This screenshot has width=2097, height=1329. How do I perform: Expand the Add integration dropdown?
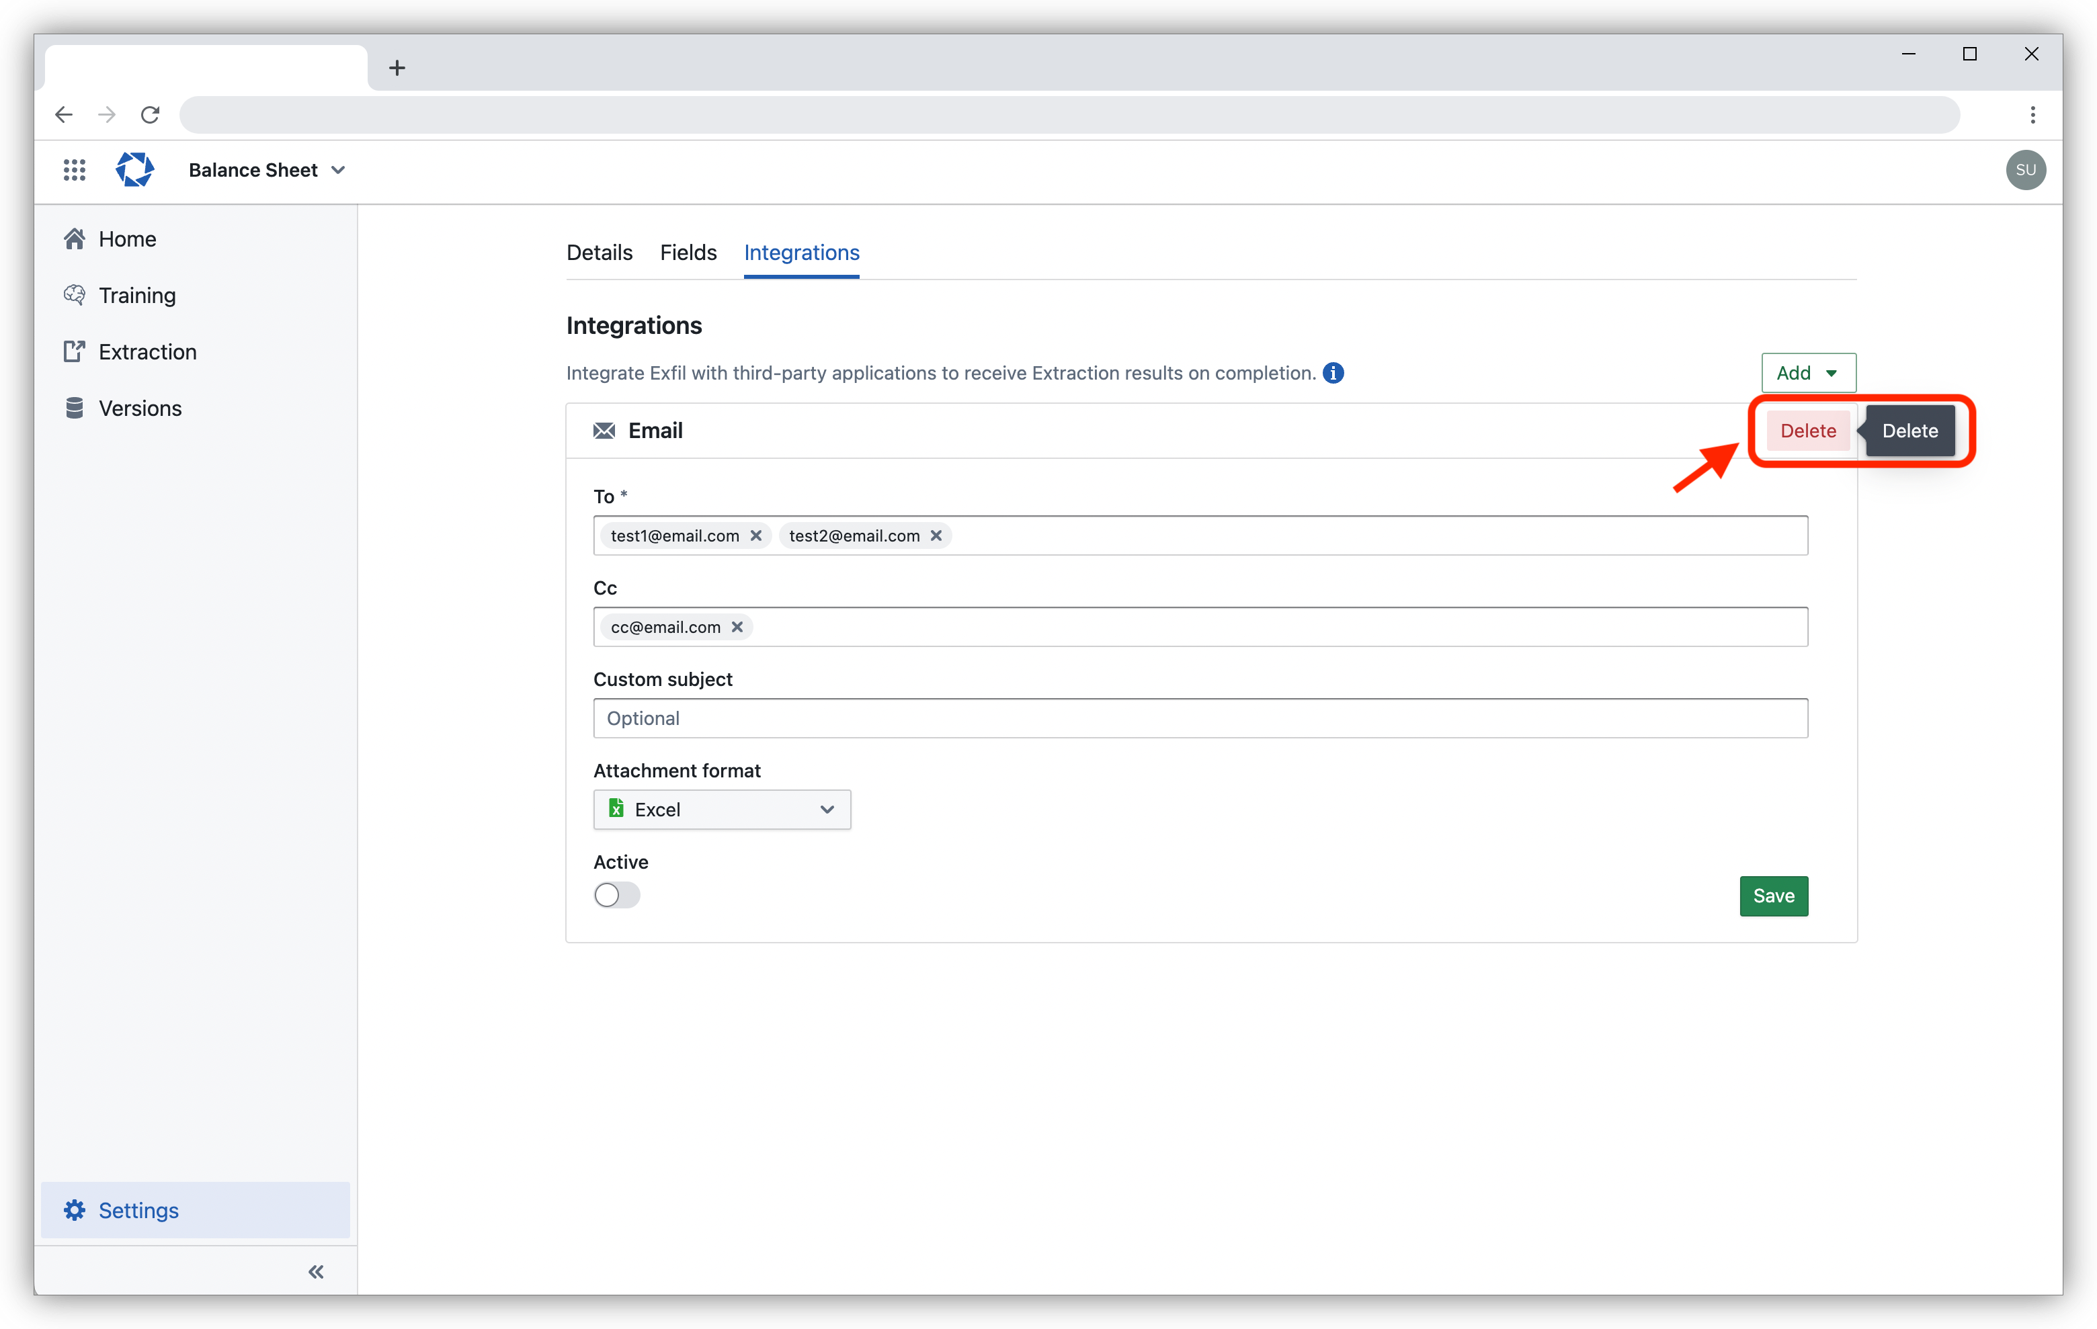(1808, 373)
